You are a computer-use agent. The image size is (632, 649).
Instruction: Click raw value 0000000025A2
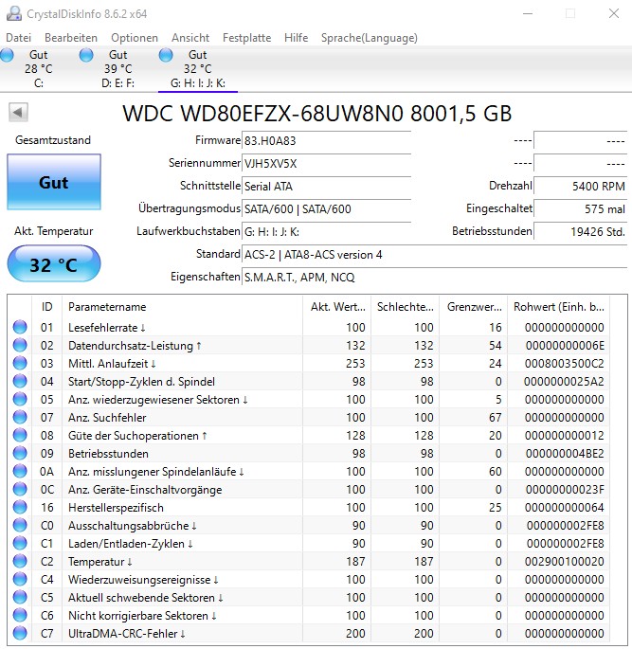(564, 381)
